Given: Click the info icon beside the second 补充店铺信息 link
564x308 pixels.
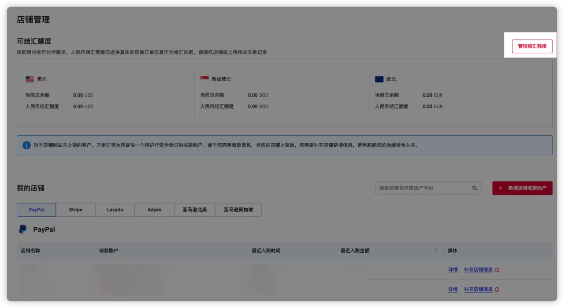Looking at the screenshot, I should (497, 290).
